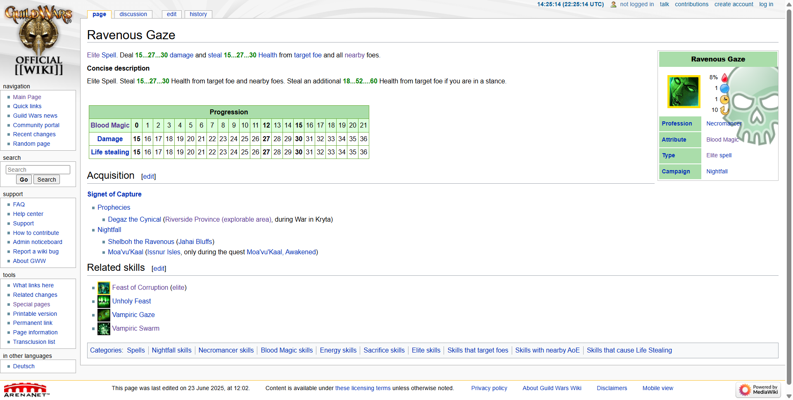Open Guild Wars news

pyautogui.click(x=35, y=116)
